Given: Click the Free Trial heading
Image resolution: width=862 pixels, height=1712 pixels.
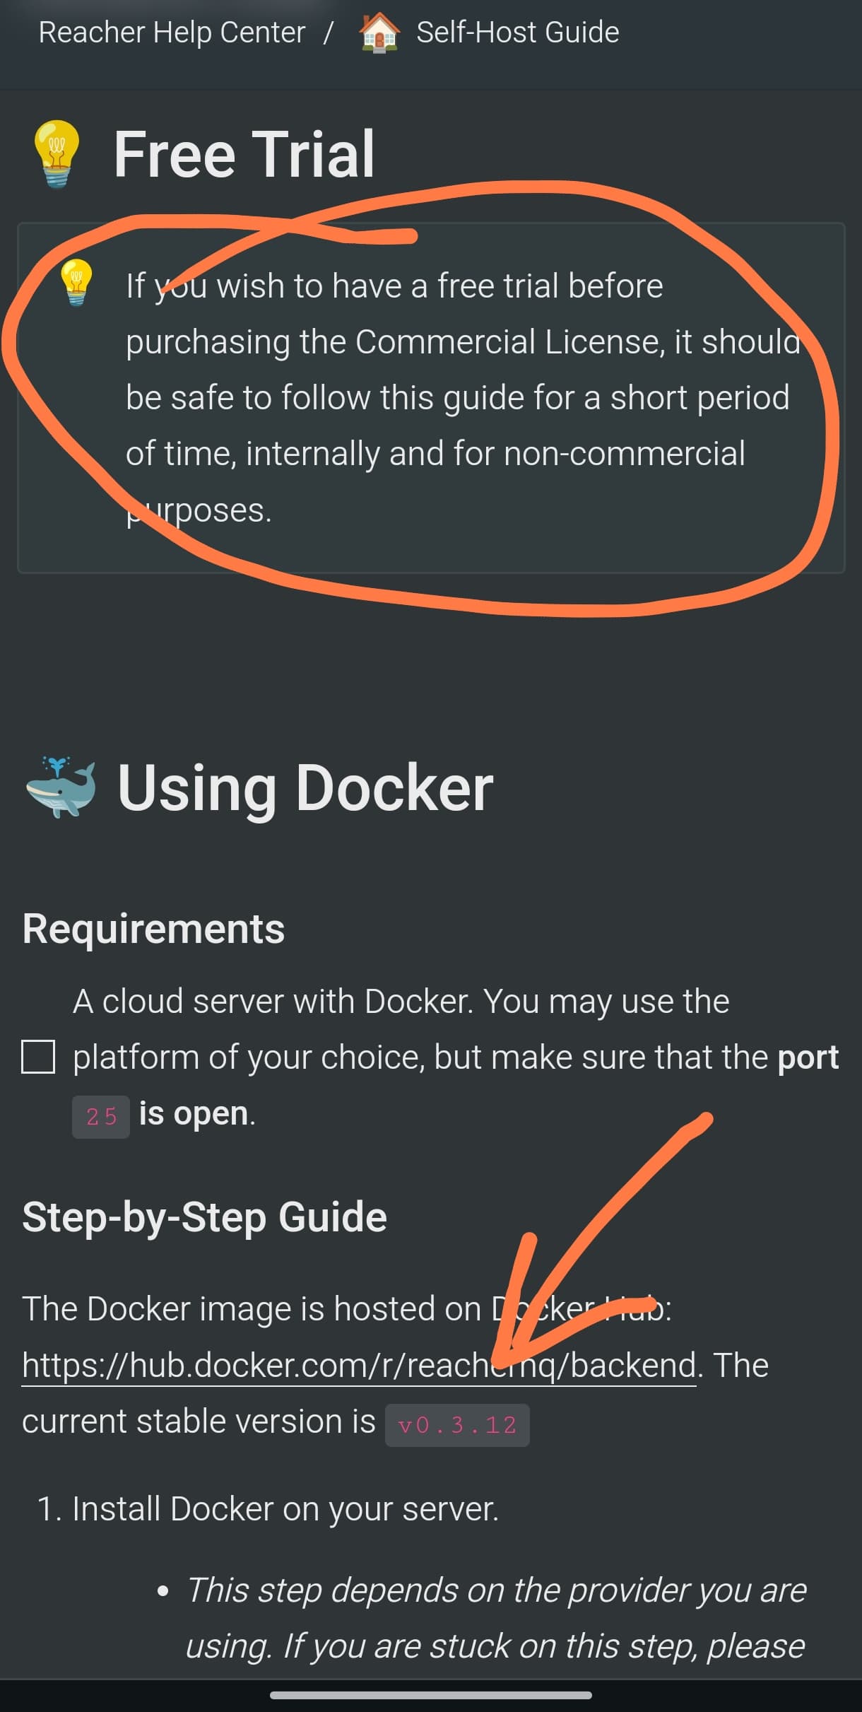Looking at the screenshot, I should pyautogui.click(x=244, y=154).
